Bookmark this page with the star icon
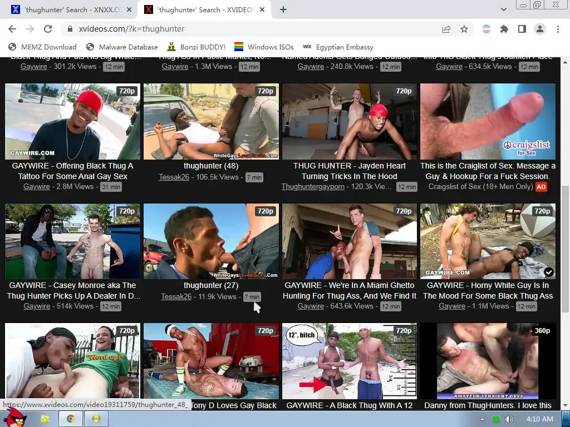The width and height of the screenshot is (570, 427). click(464, 29)
